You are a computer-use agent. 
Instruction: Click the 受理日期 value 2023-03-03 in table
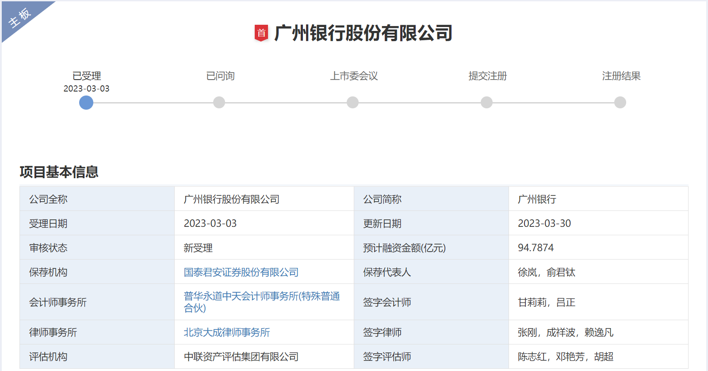click(x=210, y=224)
